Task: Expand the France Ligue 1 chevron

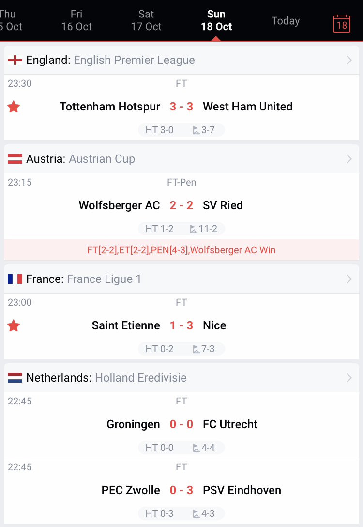Action: tap(349, 279)
